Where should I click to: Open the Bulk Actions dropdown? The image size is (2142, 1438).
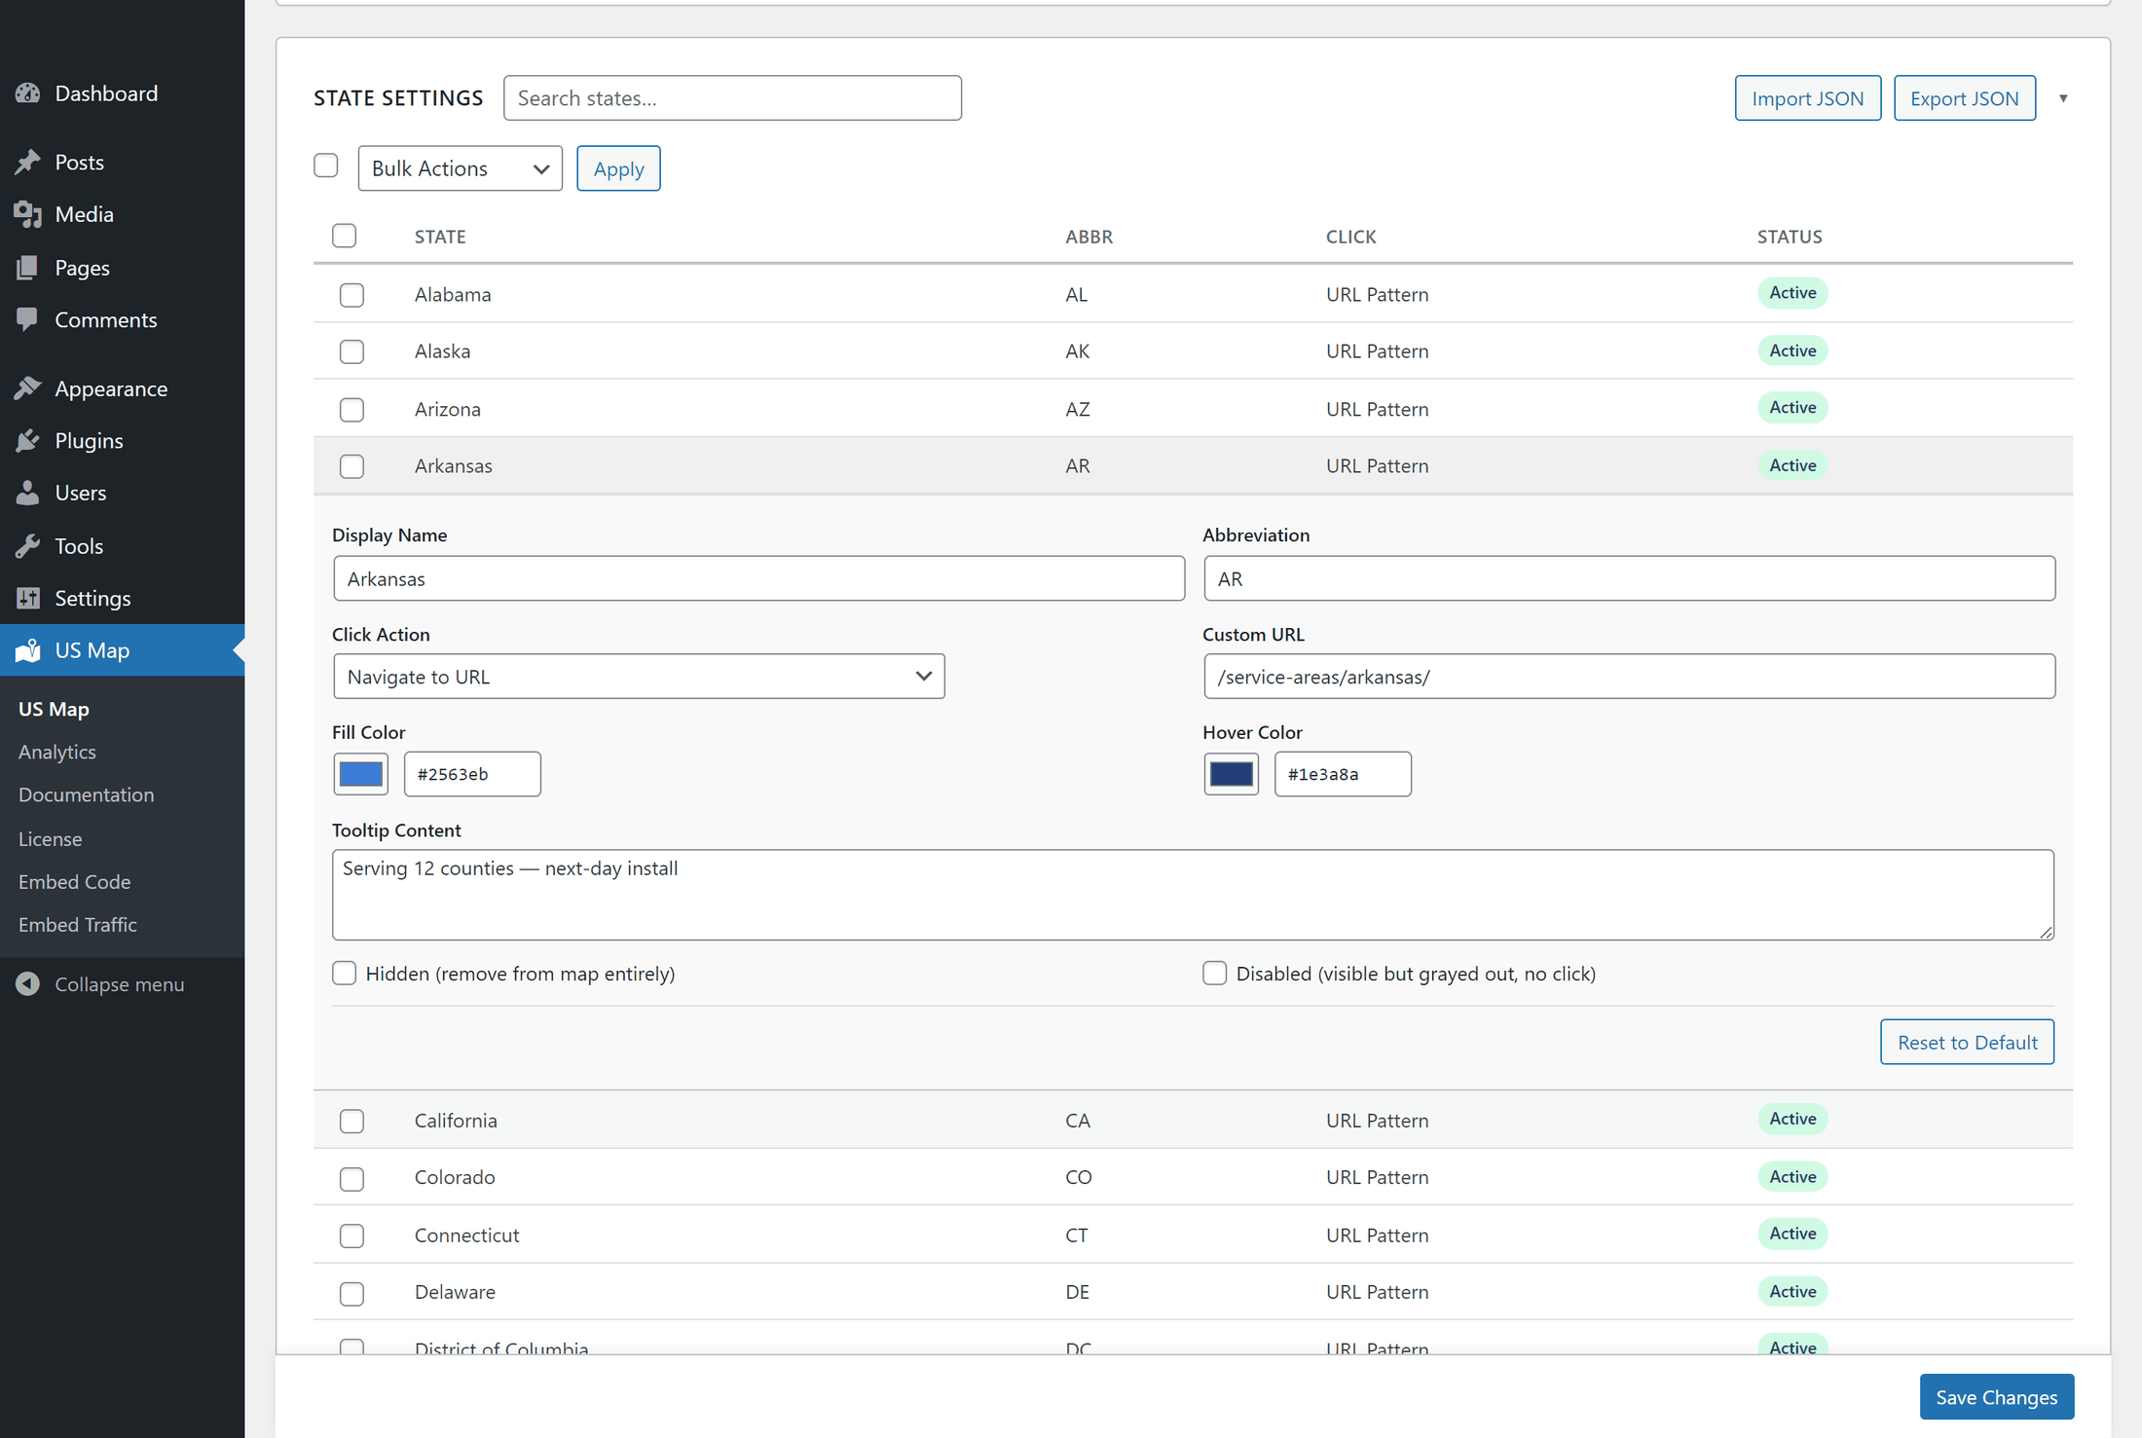[x=461, y=168]
